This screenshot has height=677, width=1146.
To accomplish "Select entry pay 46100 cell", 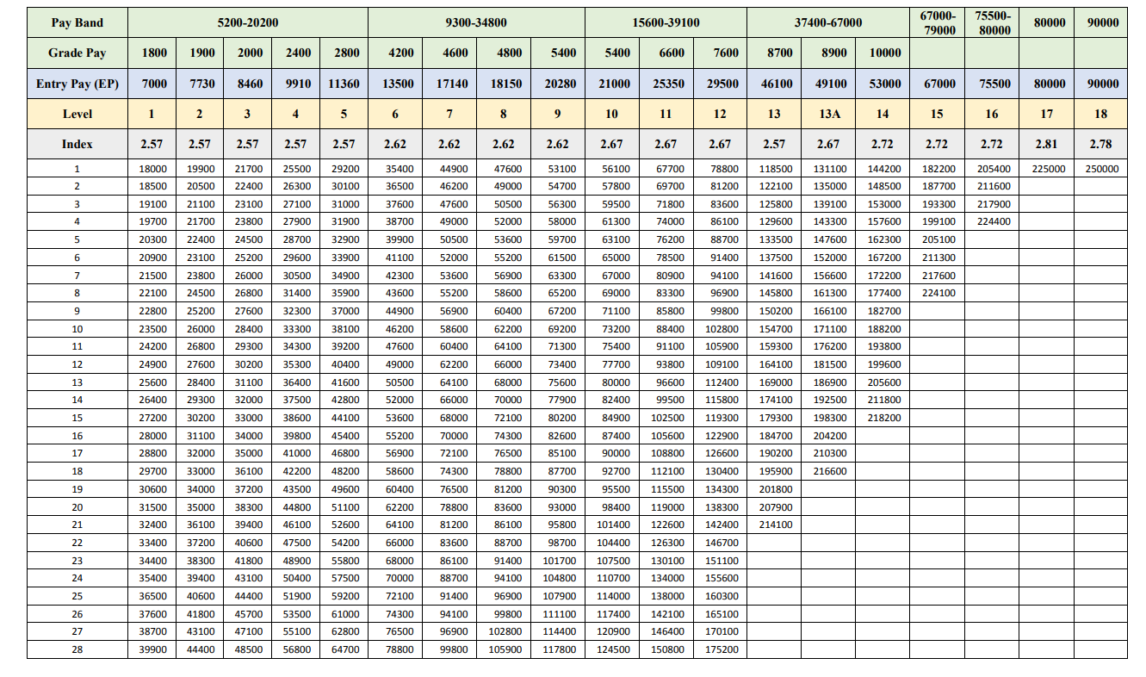I will [776, 84].
